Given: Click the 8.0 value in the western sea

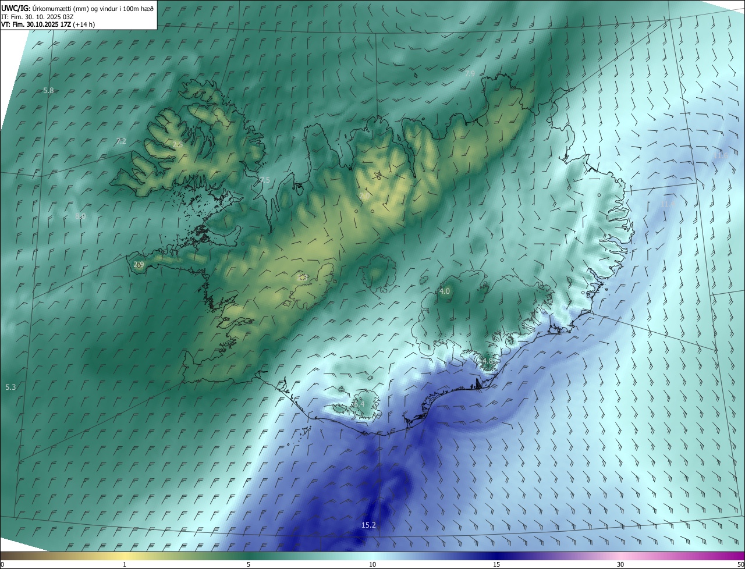Looking at the screenshot, I should pos(80,216).
